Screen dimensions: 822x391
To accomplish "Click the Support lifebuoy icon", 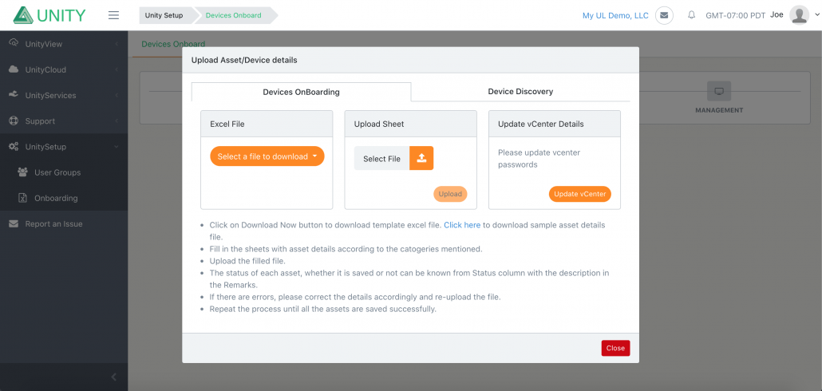I will click(14, 120).
